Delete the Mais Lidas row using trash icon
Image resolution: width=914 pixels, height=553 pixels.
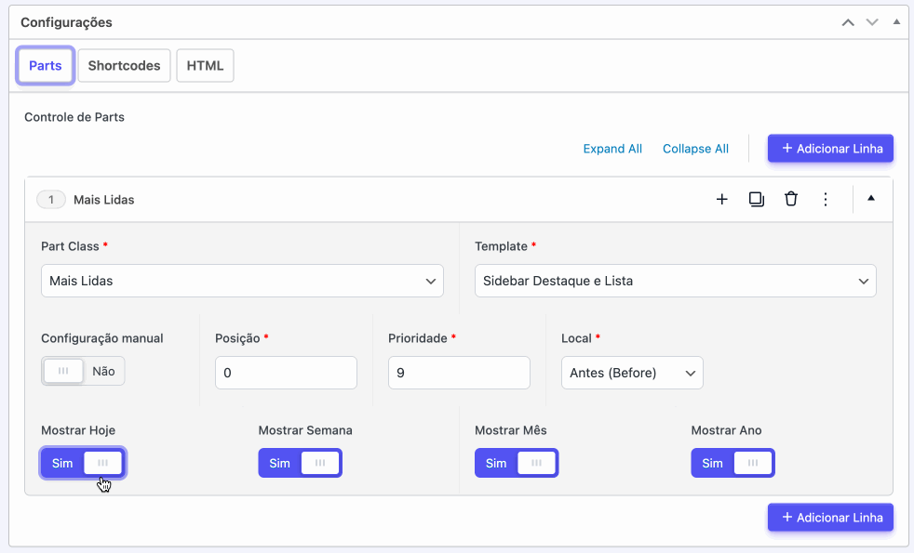(x=791, y=199)
